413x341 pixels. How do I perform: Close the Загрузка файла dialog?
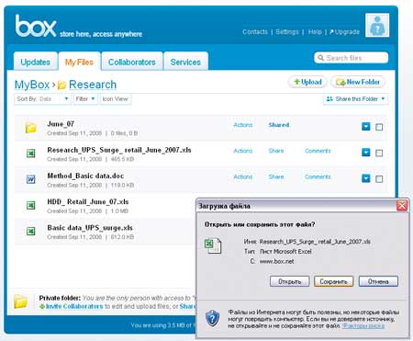tap(402, 205)
